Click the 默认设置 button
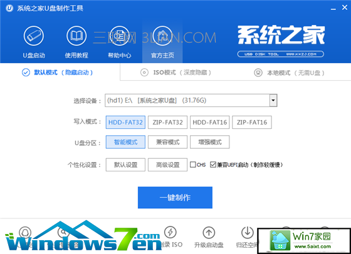The image size is (351, 254). coord(125,165)
